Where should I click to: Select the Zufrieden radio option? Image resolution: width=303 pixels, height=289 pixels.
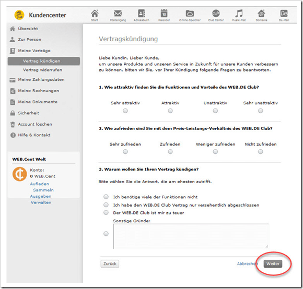pos(170,152)
